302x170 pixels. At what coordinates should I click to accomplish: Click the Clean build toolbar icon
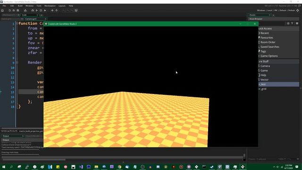point(45,10)
